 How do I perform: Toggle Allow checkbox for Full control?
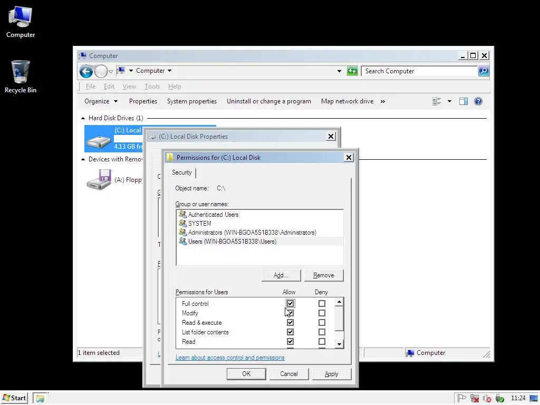pyautogui.click(x=291, y=303)
